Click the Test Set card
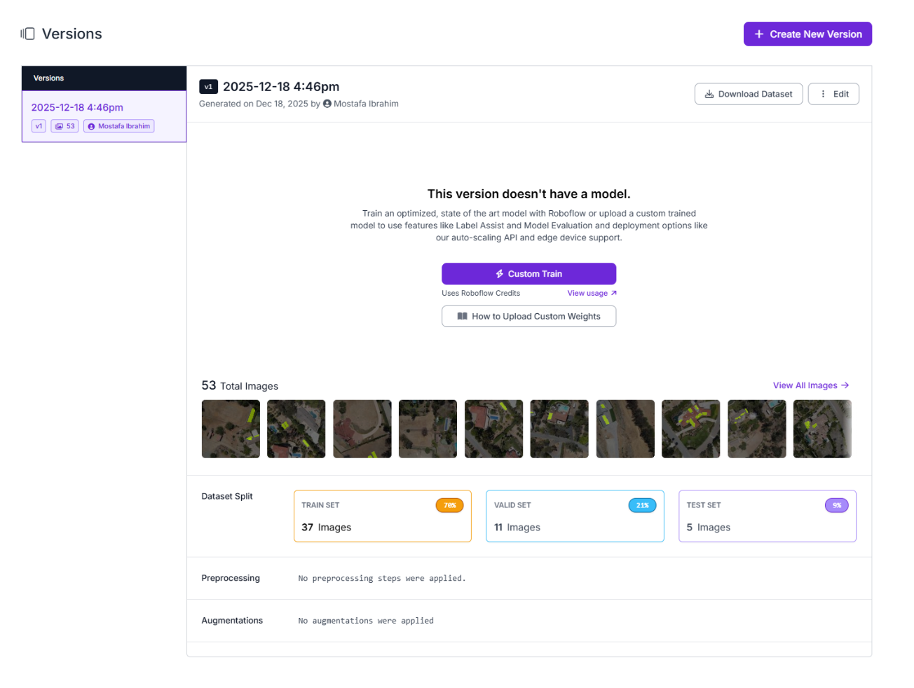914x688 pixels. [x=768, y=516]
